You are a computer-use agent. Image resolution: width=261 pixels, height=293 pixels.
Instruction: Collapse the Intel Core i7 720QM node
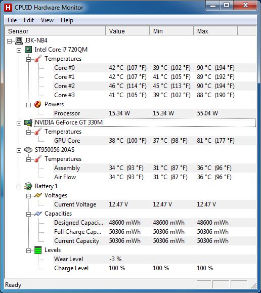(x=19, y=50)
